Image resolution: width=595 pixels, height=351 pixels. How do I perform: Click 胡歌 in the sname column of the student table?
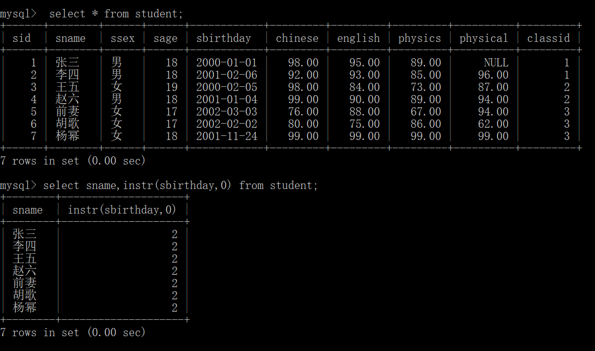67,124
